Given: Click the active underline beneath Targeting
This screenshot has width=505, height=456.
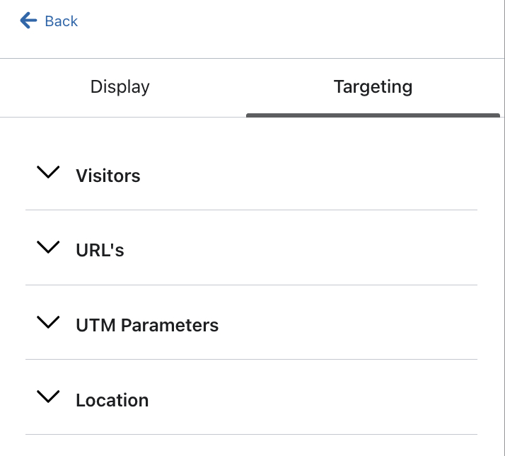Looking at the screenshot, I should point(373,115).
